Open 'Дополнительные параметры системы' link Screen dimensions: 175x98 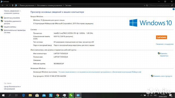15,31
